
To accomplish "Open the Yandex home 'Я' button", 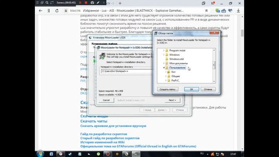I will [x=48, y=10].
